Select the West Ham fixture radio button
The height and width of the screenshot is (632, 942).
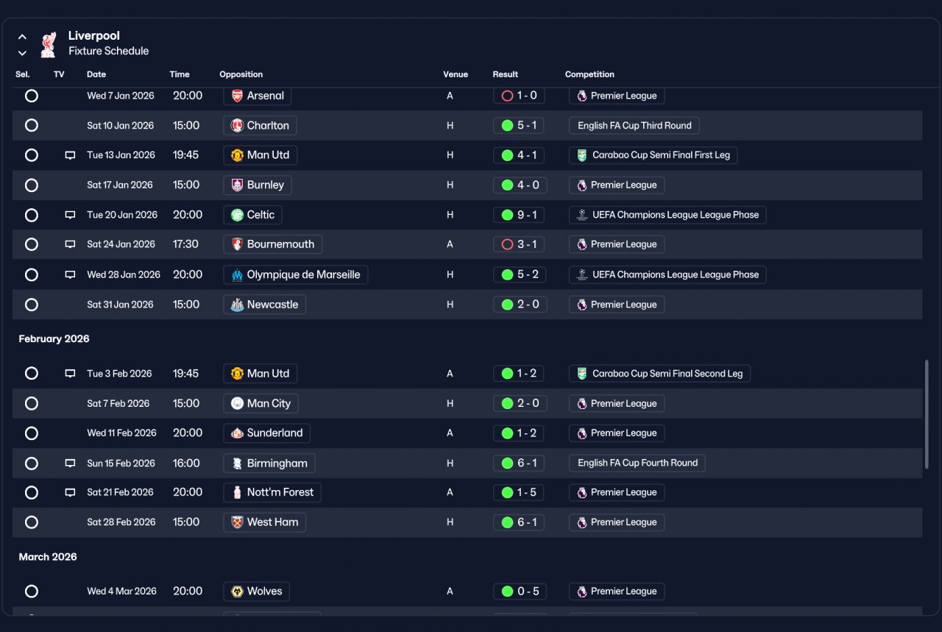tap(32, 522)
